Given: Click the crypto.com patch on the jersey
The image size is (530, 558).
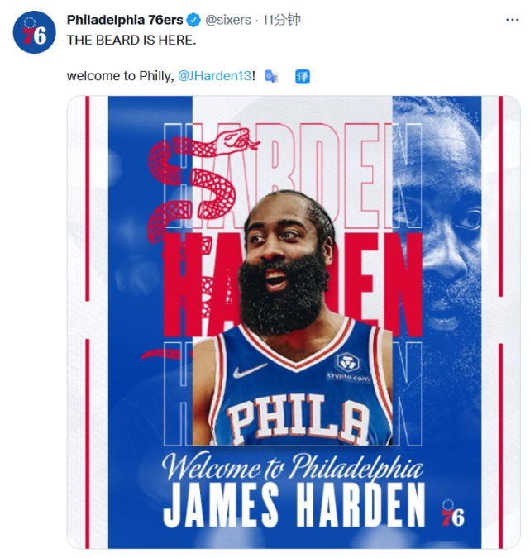Looking at the screenshot, I should tap(348, 368).
